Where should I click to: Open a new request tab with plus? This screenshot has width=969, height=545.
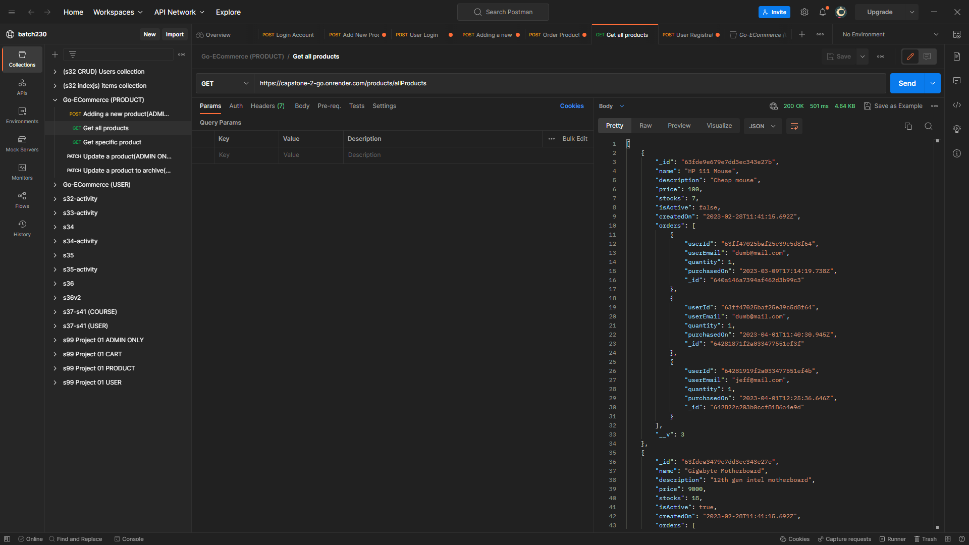802,34
